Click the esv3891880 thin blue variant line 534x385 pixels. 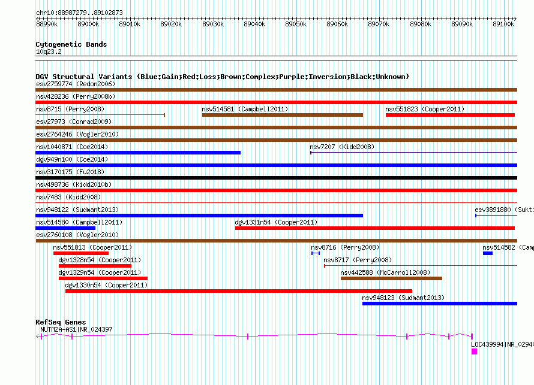(x=496, y=216)
